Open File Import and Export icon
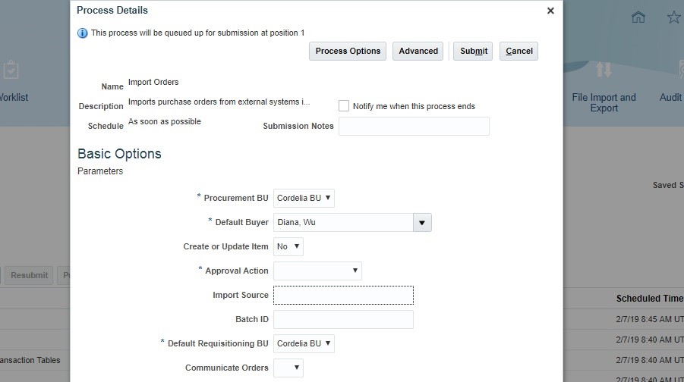 pos(604,69)
